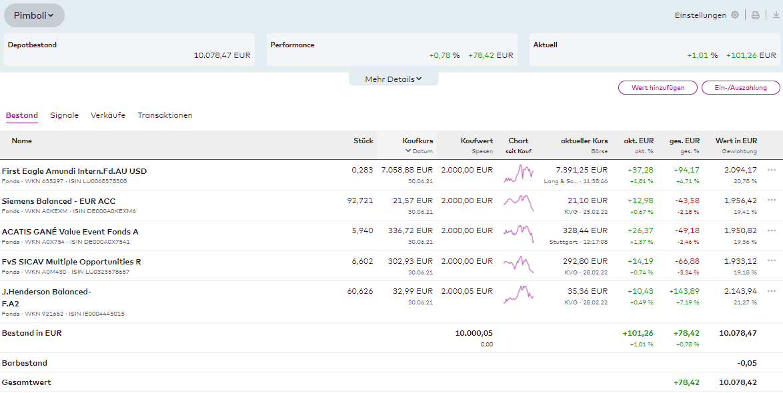783x393 pixels.
Task: Open the Einstellungen gear icon
Action: (x=734, y=15)
